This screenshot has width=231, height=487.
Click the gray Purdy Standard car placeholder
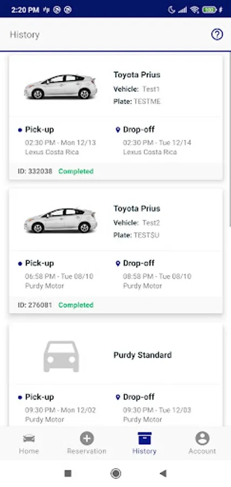coord(61,356)
